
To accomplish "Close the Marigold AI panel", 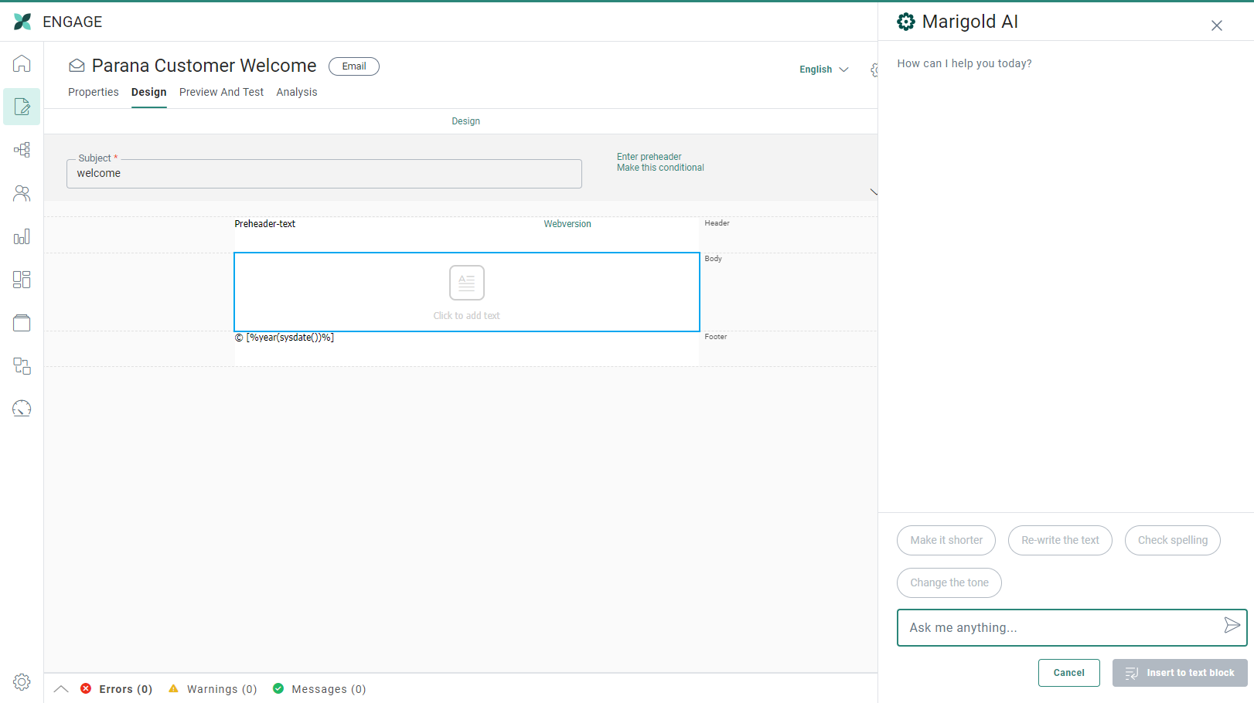I will (x=1216, y=25).
